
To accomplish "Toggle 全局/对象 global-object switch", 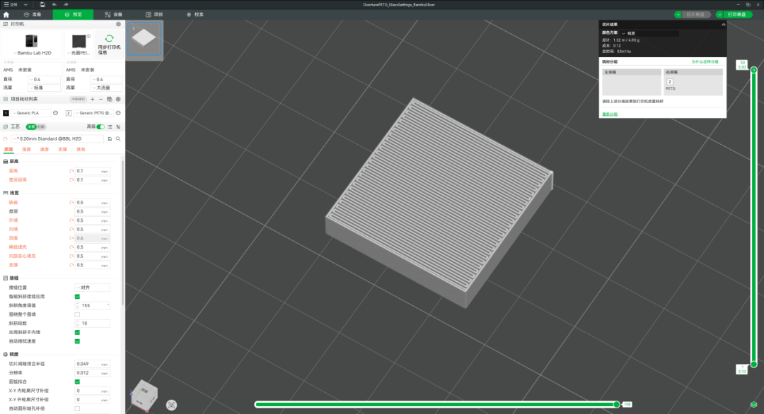I will pyautogui.click(x=35, y=127).
